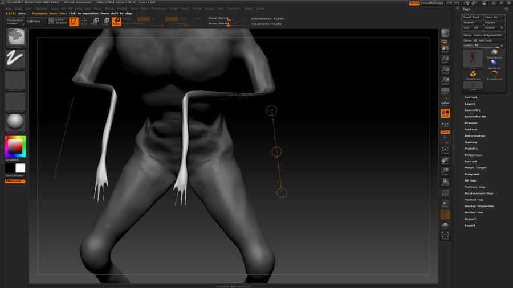Open the stroke type thumbnail

coord(15,59)
